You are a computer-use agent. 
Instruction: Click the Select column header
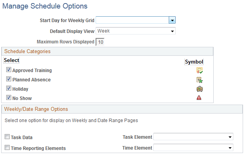[12, 60]
